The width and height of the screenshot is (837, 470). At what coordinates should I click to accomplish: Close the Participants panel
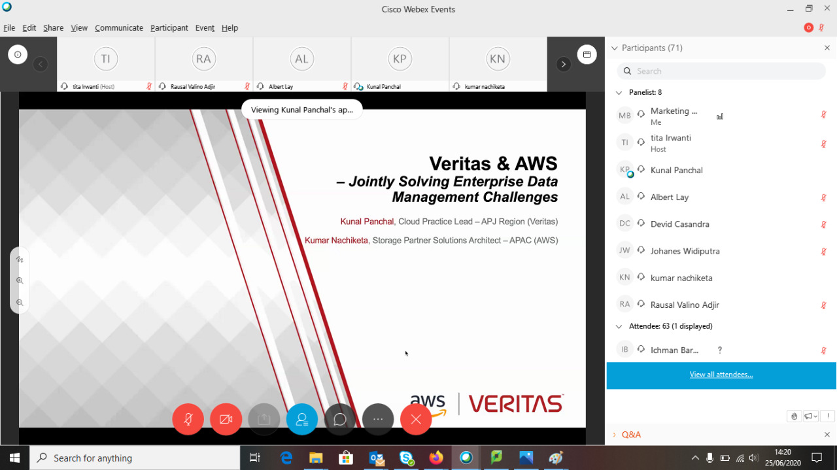point(827,48)
